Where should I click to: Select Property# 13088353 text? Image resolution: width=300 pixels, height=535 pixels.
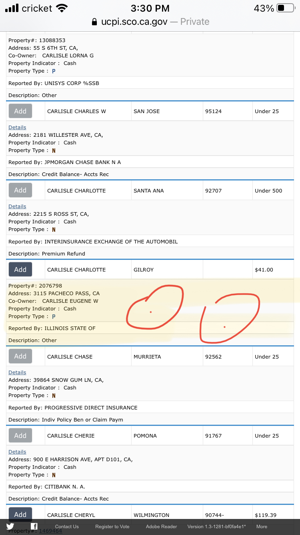coord(37,40)
